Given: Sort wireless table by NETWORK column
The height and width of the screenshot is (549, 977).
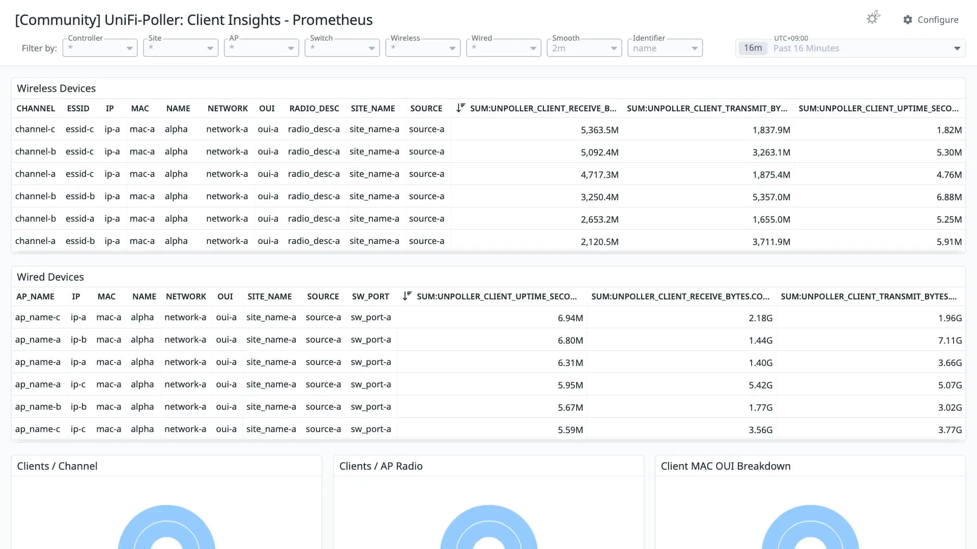Looking at the screenshot, I should coord(227,108).
